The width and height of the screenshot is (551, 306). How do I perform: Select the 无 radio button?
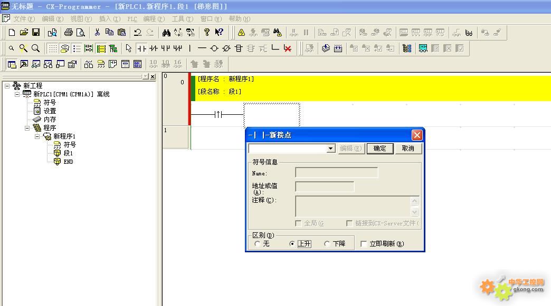(257, 244)
